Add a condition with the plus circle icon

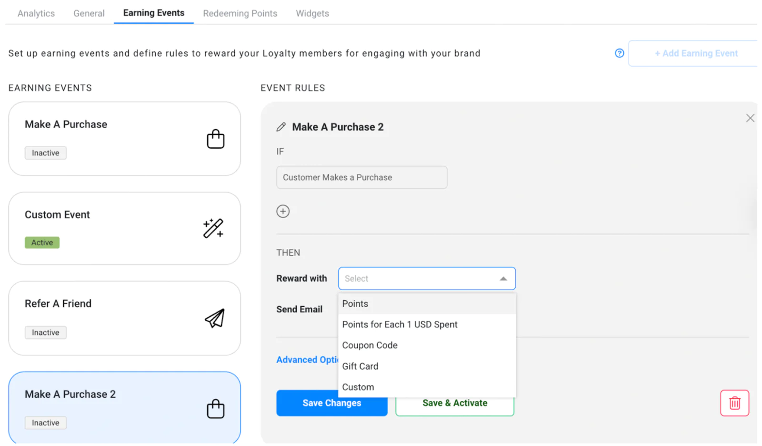(283, 211)
